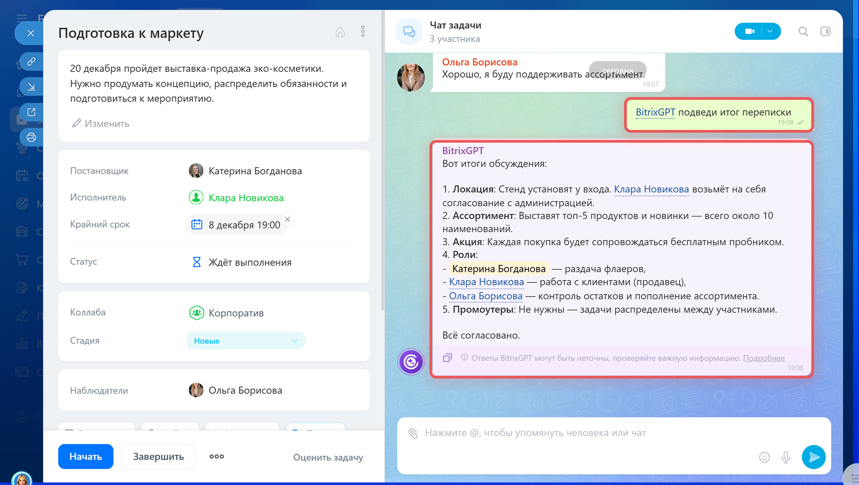
Task: Remove the 8 декабря deadline
Action: [x=288, y=219]
